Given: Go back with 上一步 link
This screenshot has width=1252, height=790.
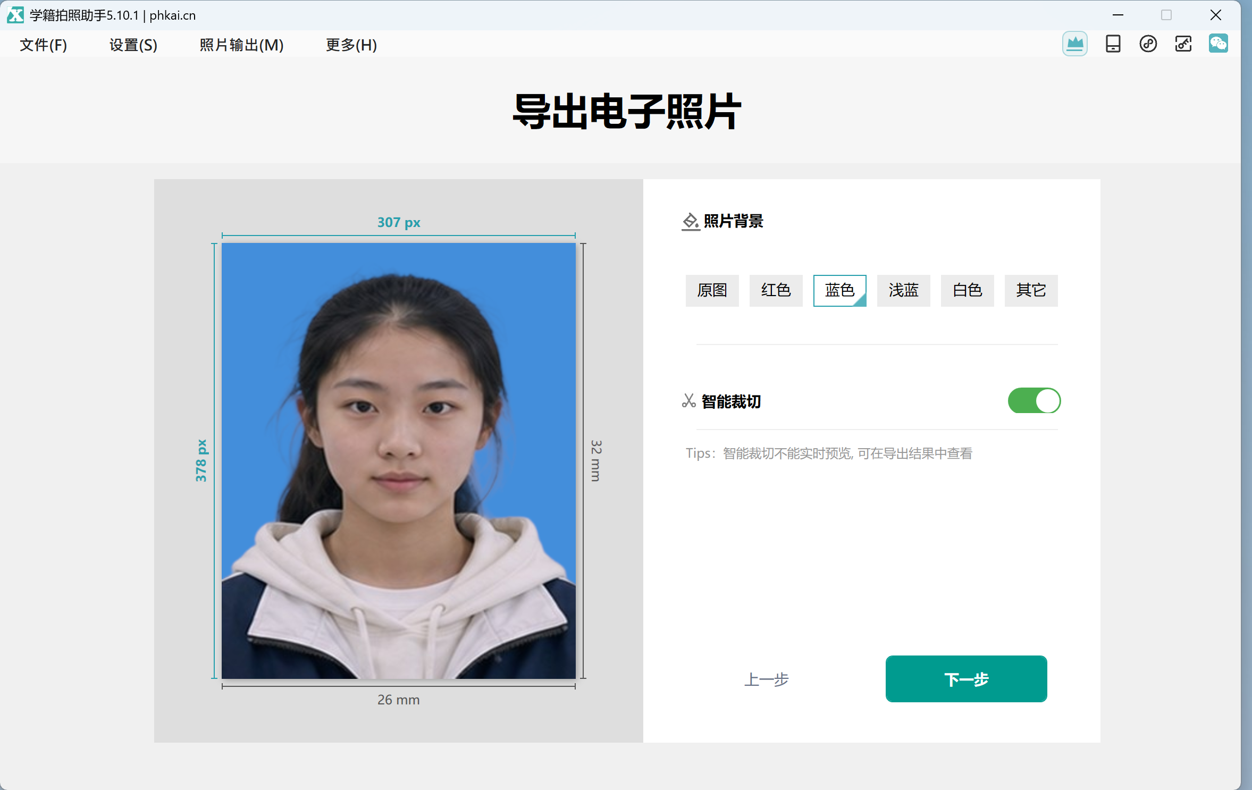Looking at the screenshot, I should click(x=766, y=679).
